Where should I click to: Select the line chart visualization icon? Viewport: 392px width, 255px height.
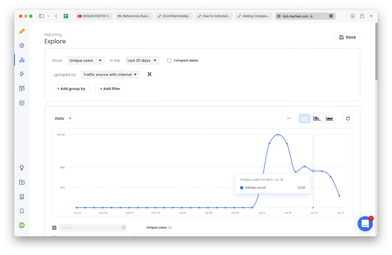304,118
